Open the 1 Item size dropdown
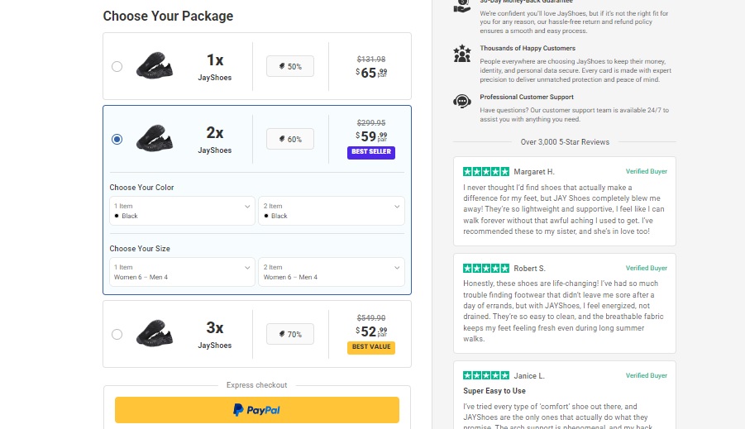The height and width of the screenshot is (429, 745). (182, 272)
